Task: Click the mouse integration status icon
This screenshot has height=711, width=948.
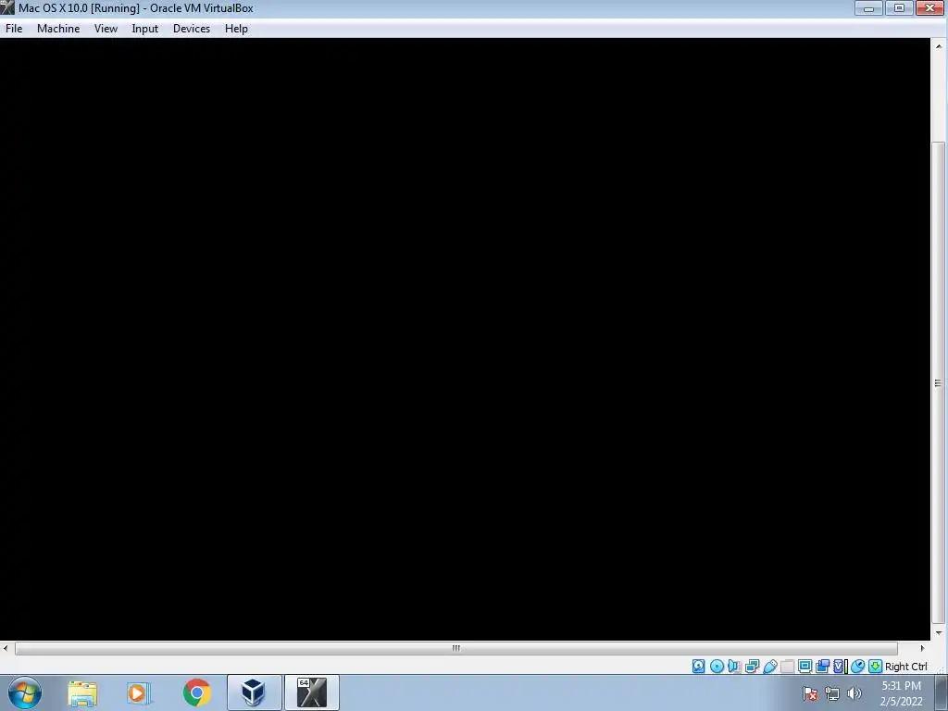Action: point(857,667)
